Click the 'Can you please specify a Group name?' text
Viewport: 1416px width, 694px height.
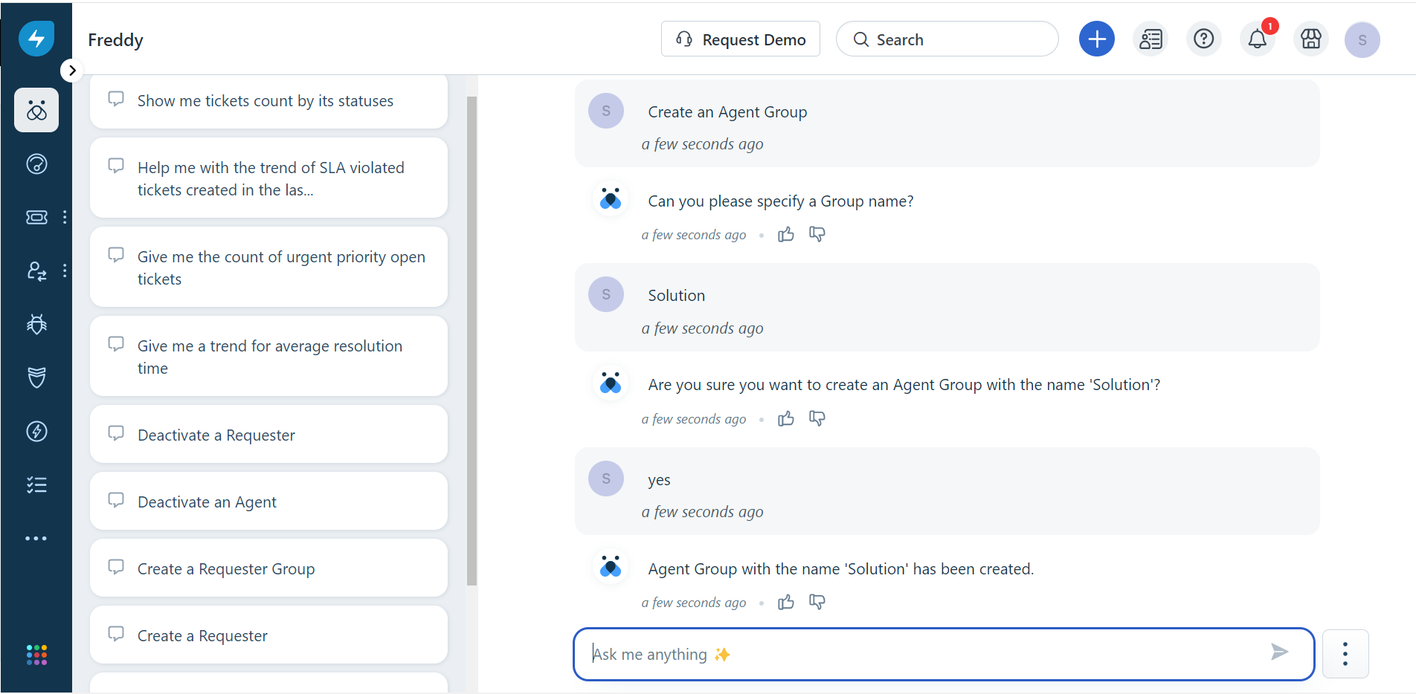781,201
